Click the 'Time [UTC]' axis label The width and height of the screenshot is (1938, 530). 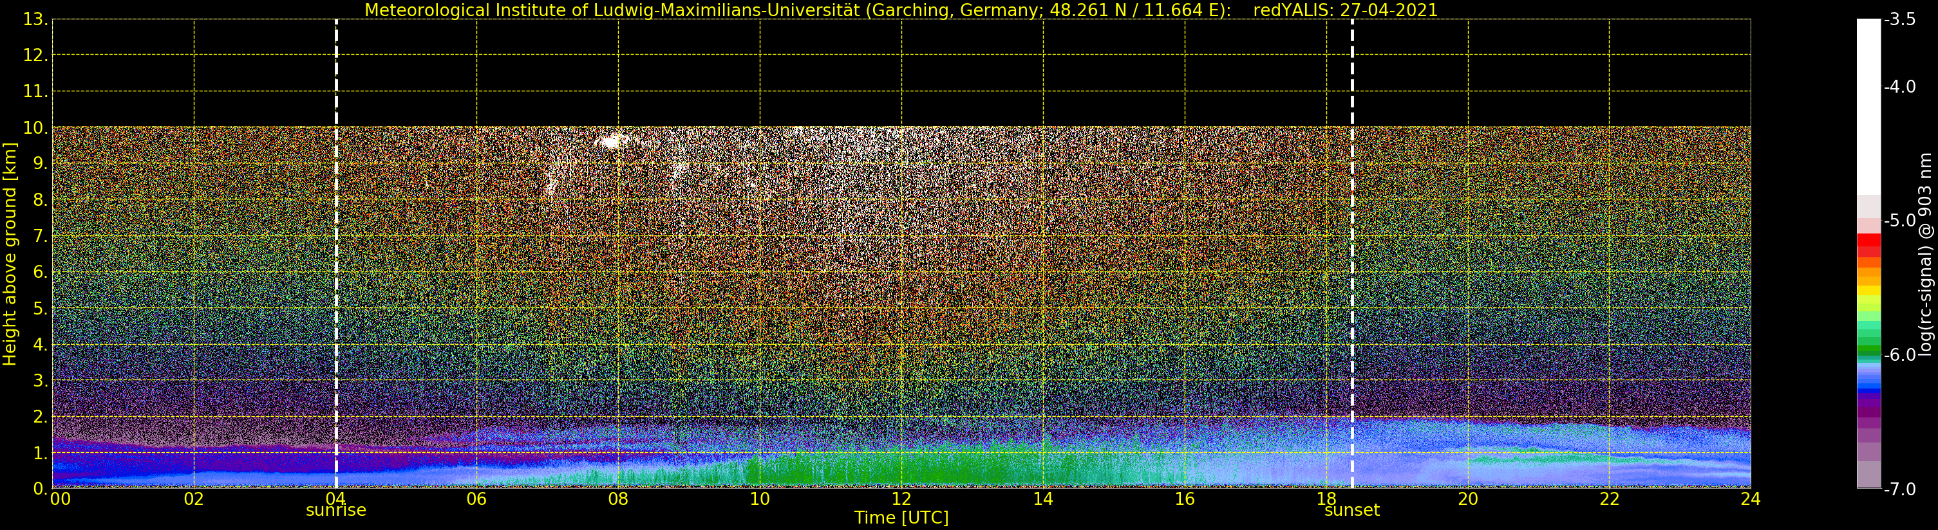point(901,518)
